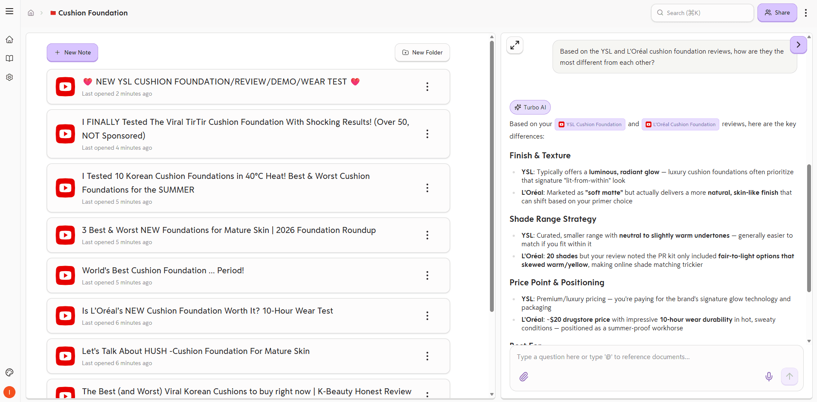817x402 pixels.
Task: Open note Is L'Oréal's NEW Cushion Foundation Worth It
Action: pyautogui.click(x=248, y=316)
